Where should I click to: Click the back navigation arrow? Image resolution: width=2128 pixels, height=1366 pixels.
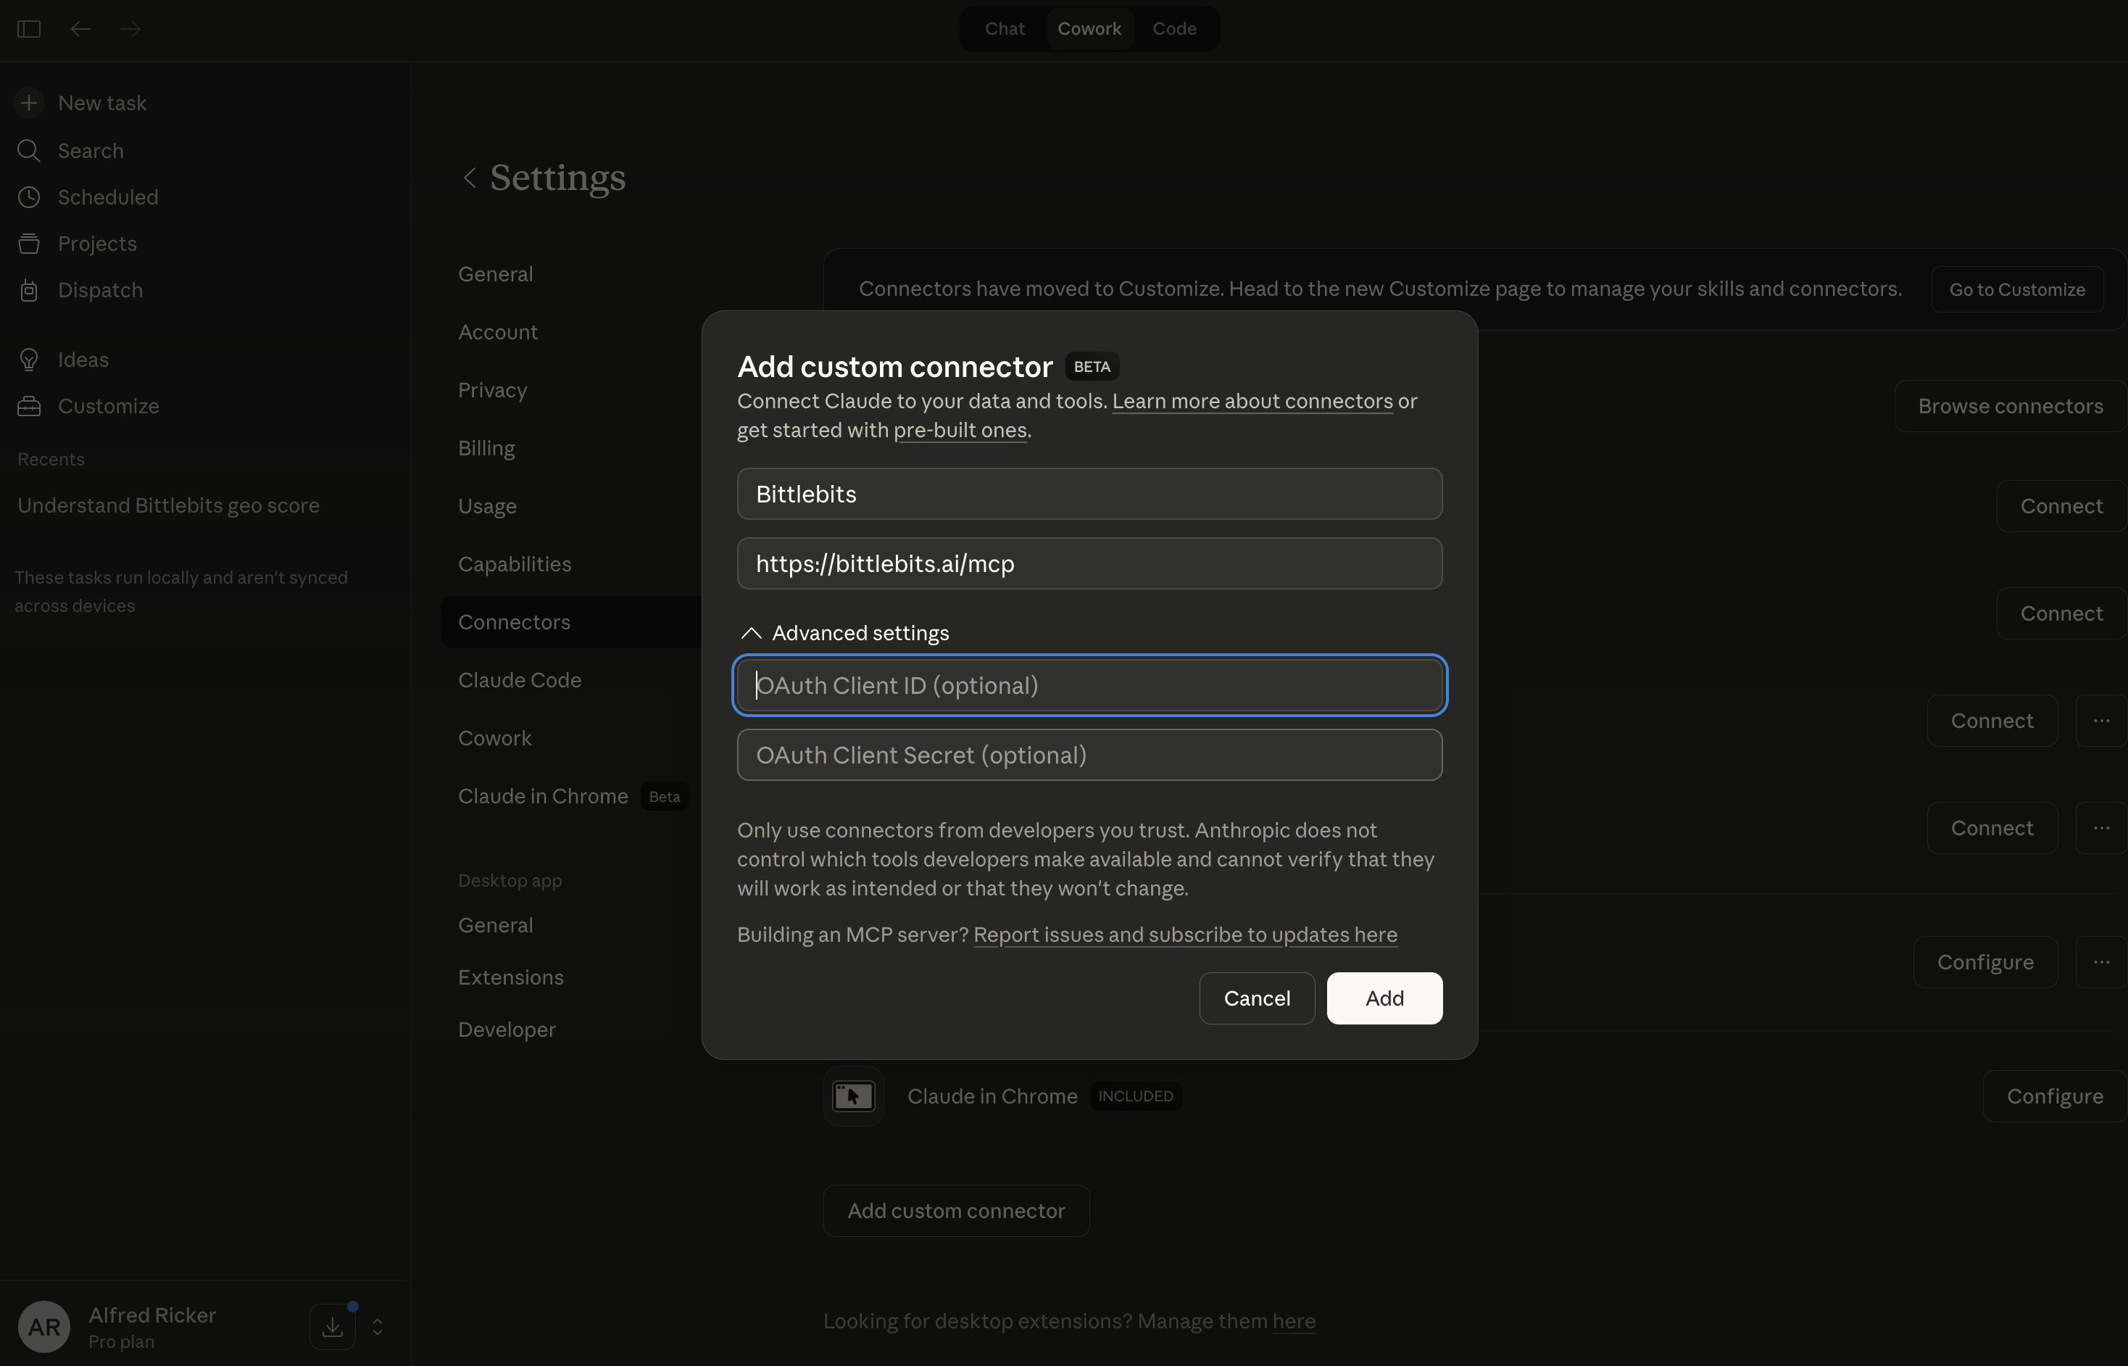point(80,29)
